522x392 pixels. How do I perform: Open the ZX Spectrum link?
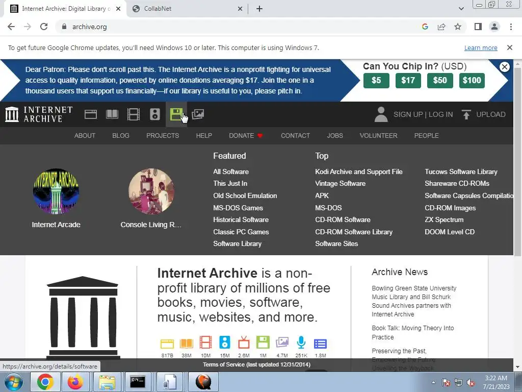click(x=444, y=219)
